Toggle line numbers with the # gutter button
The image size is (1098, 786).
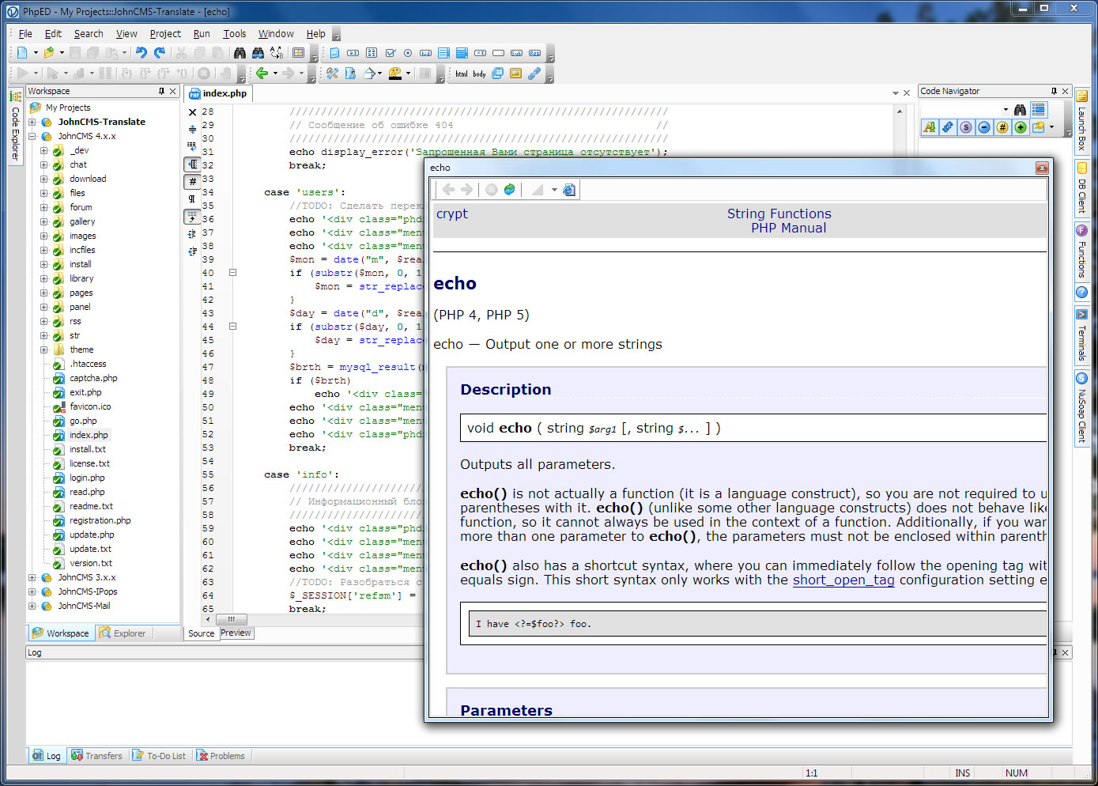[192, 182]
